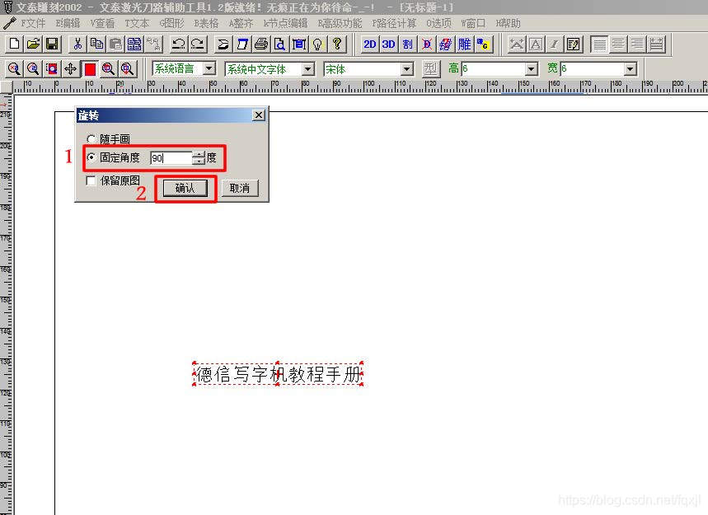Click the pan four-arrow move icon
Screen dimensions: 708x515
click(x=71, y=68)
